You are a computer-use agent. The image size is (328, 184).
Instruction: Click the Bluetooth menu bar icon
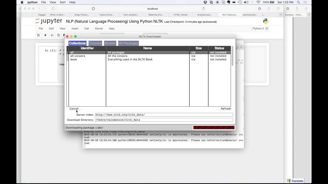(252, 2)
